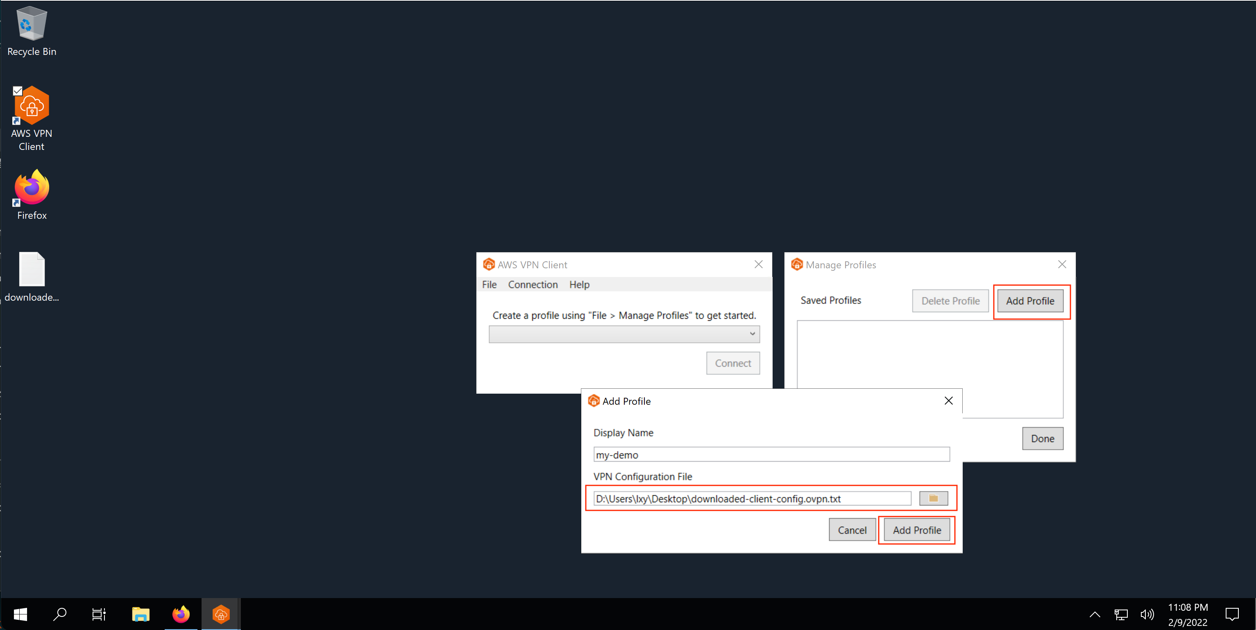Open Task View from taskbar

pyautogui.click(x=99, y=614)
